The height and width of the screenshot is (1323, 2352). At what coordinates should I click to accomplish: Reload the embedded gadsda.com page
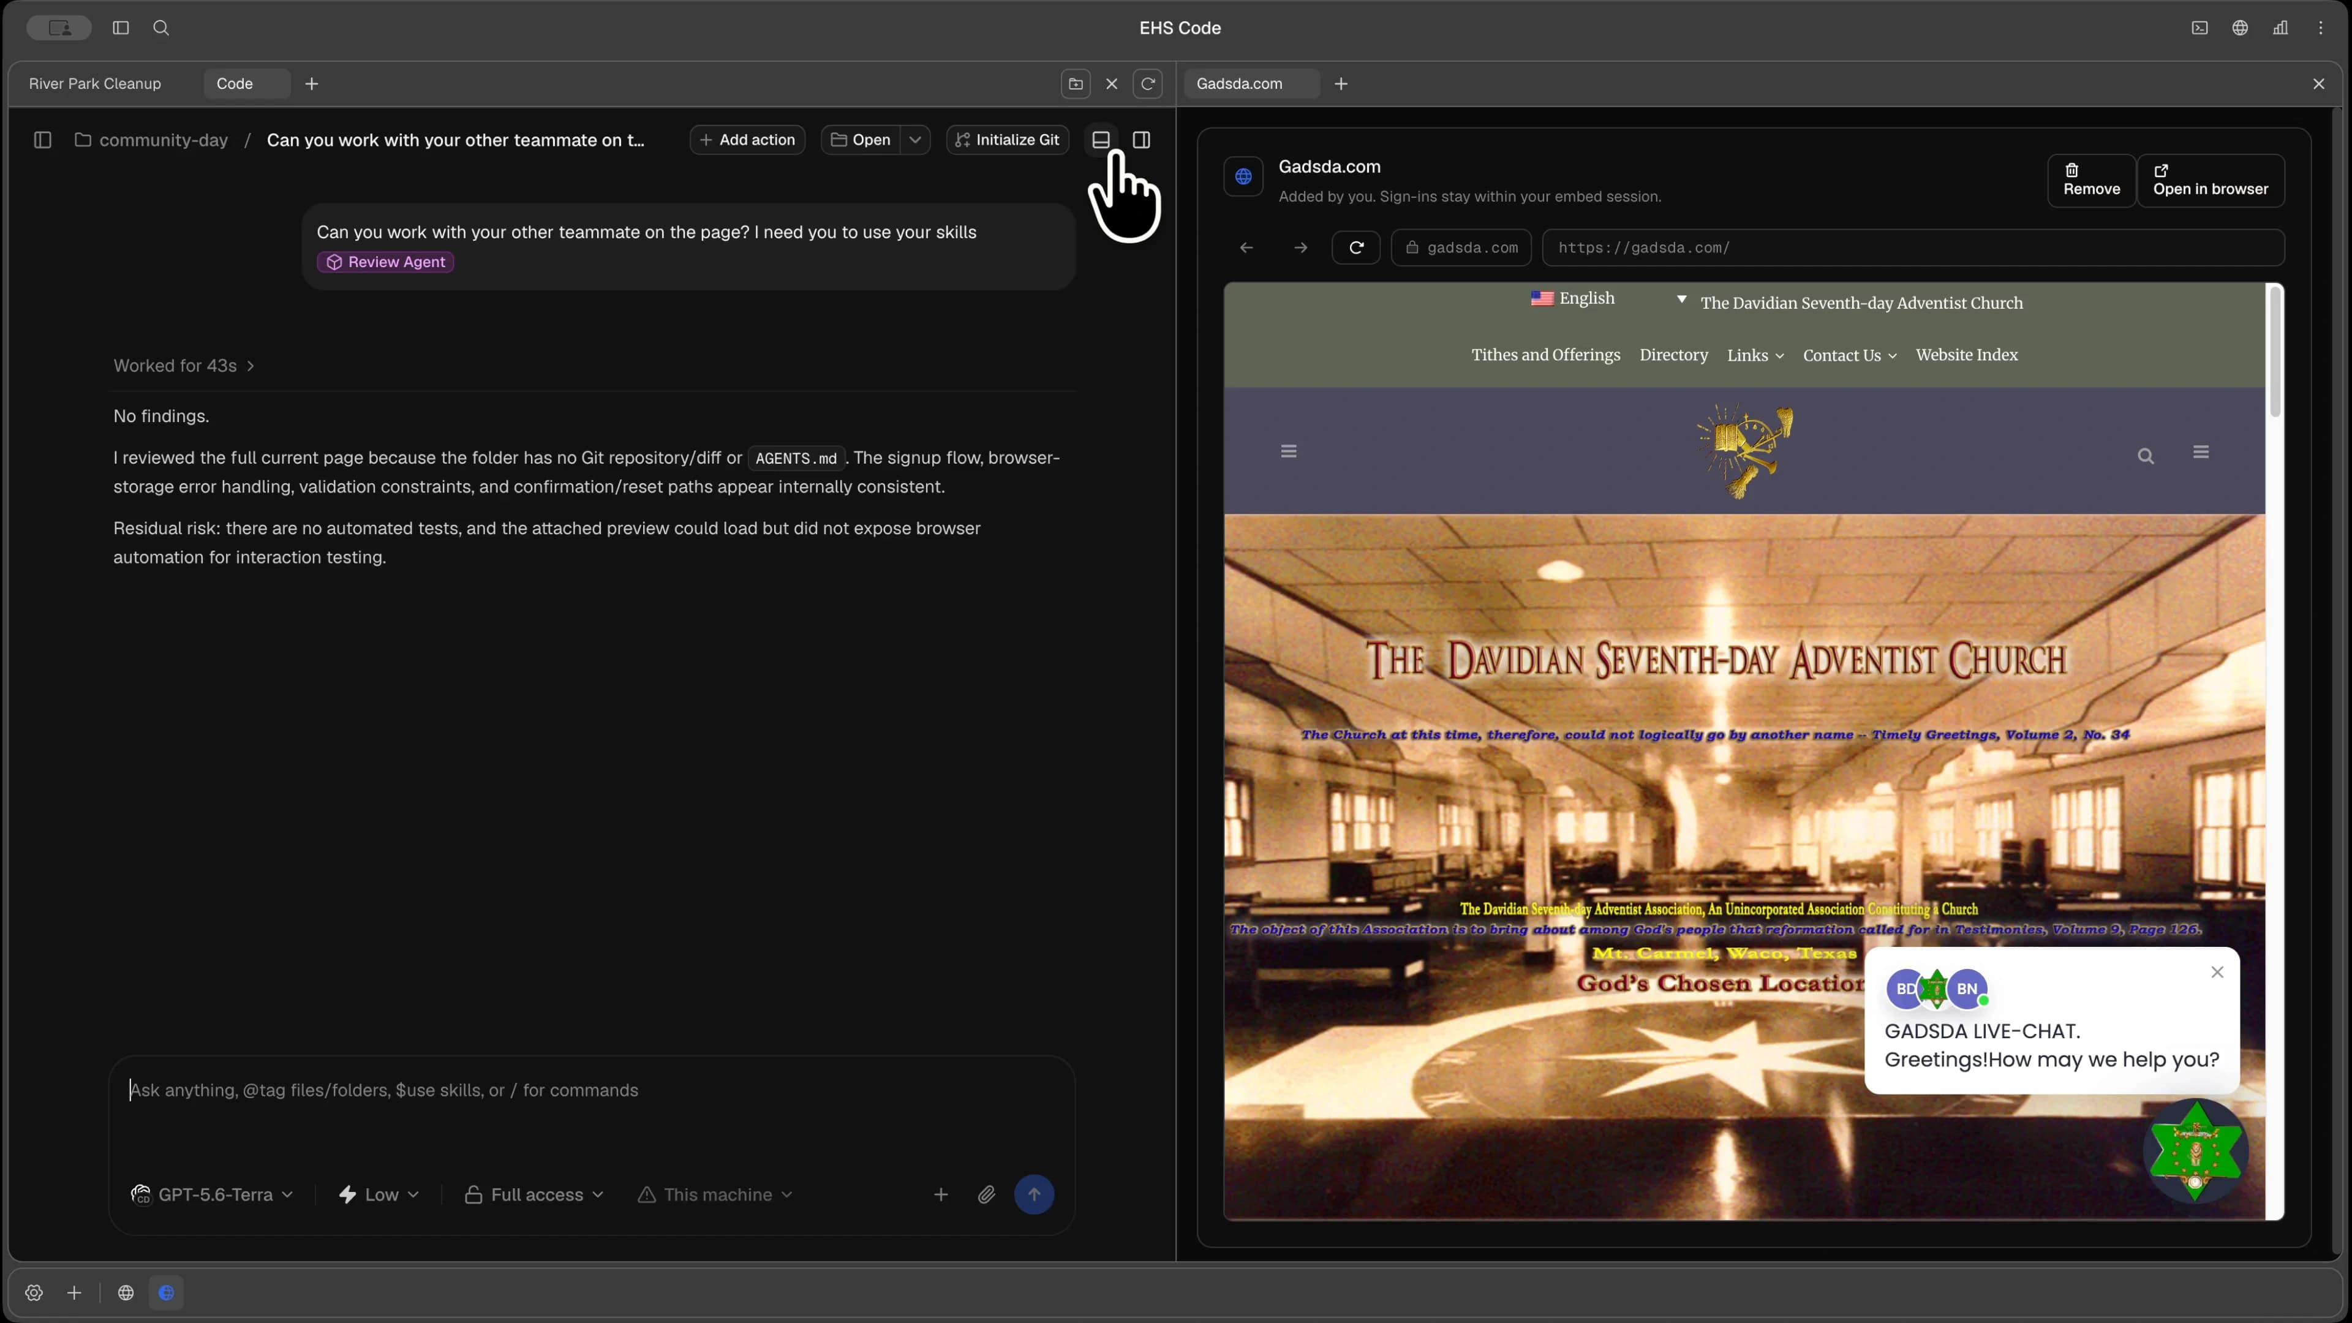pyautogui.click(x=1356, y=247)
